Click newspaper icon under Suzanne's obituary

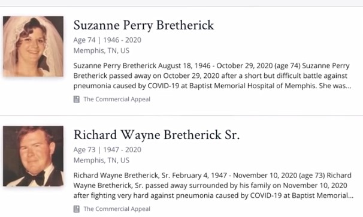click(77, 100)
